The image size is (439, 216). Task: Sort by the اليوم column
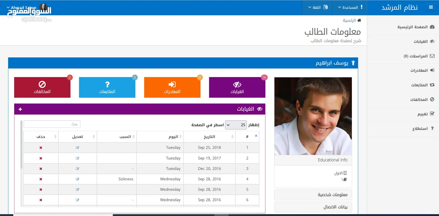pyautogui.click(x=160, y=136)
